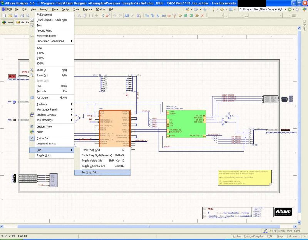Select the 200% zoom level
308x240 pixels.
pos(40,58)
